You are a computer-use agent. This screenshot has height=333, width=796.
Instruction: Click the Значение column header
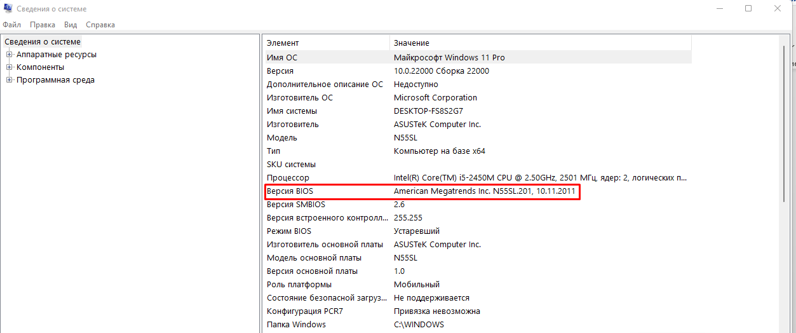click(x=412, y=43)
